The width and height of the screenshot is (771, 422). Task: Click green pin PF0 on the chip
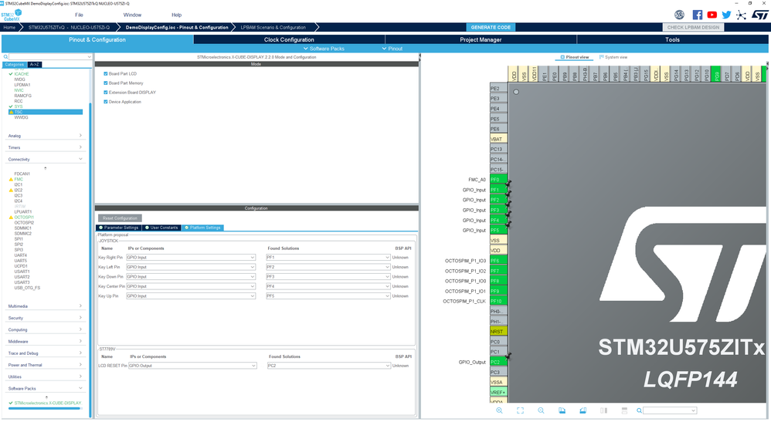coord(498,180)
